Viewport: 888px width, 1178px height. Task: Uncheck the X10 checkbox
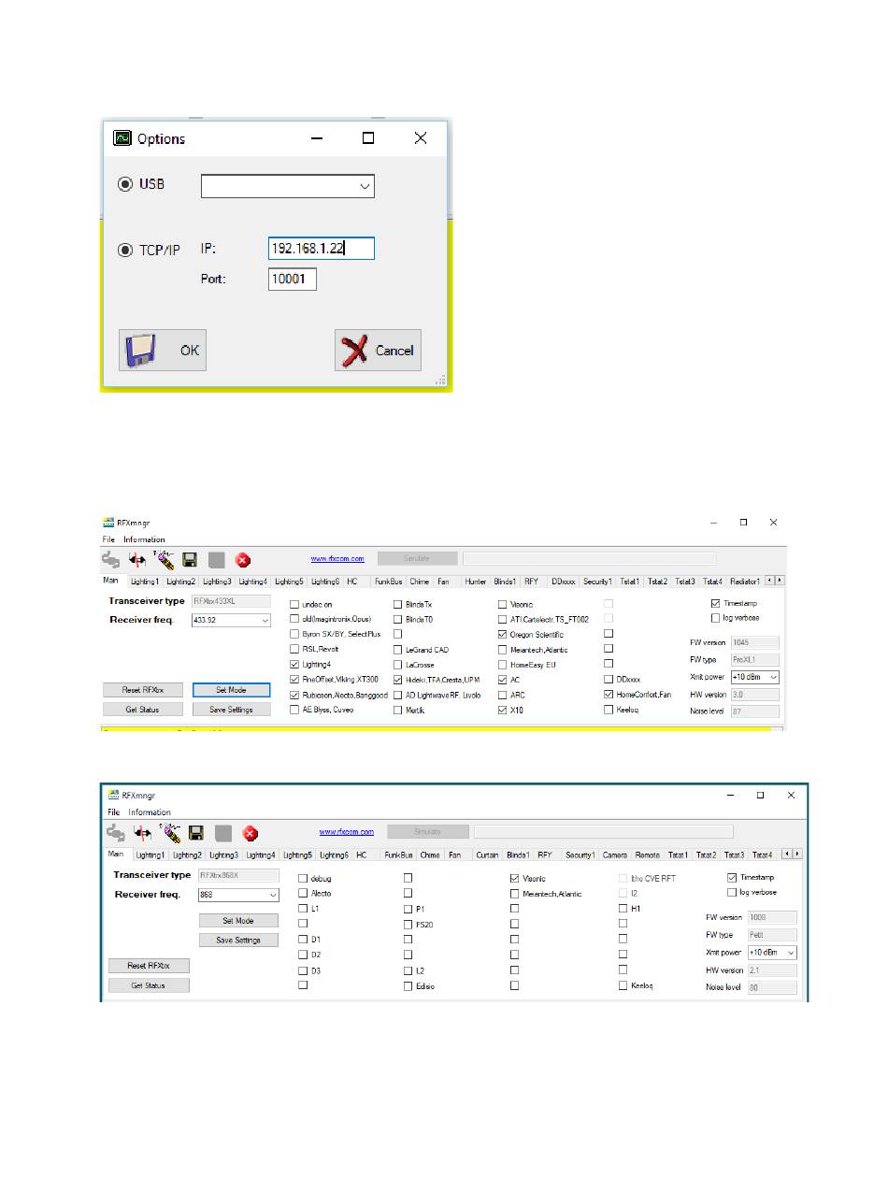[502, 710]
